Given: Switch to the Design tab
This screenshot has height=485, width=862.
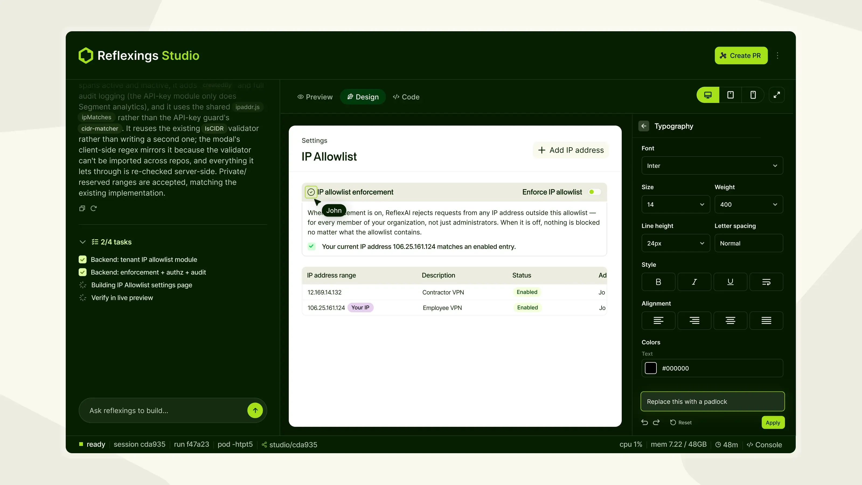Looking at the screenshot, I should tap(363, 97).
